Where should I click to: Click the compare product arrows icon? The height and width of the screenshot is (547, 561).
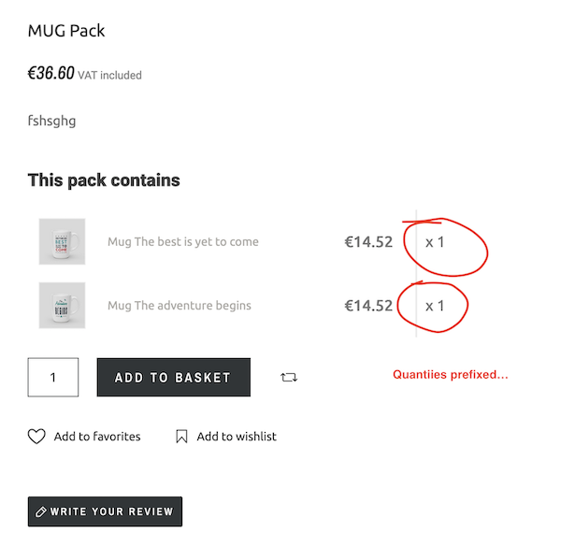click(x=289, y=378)
